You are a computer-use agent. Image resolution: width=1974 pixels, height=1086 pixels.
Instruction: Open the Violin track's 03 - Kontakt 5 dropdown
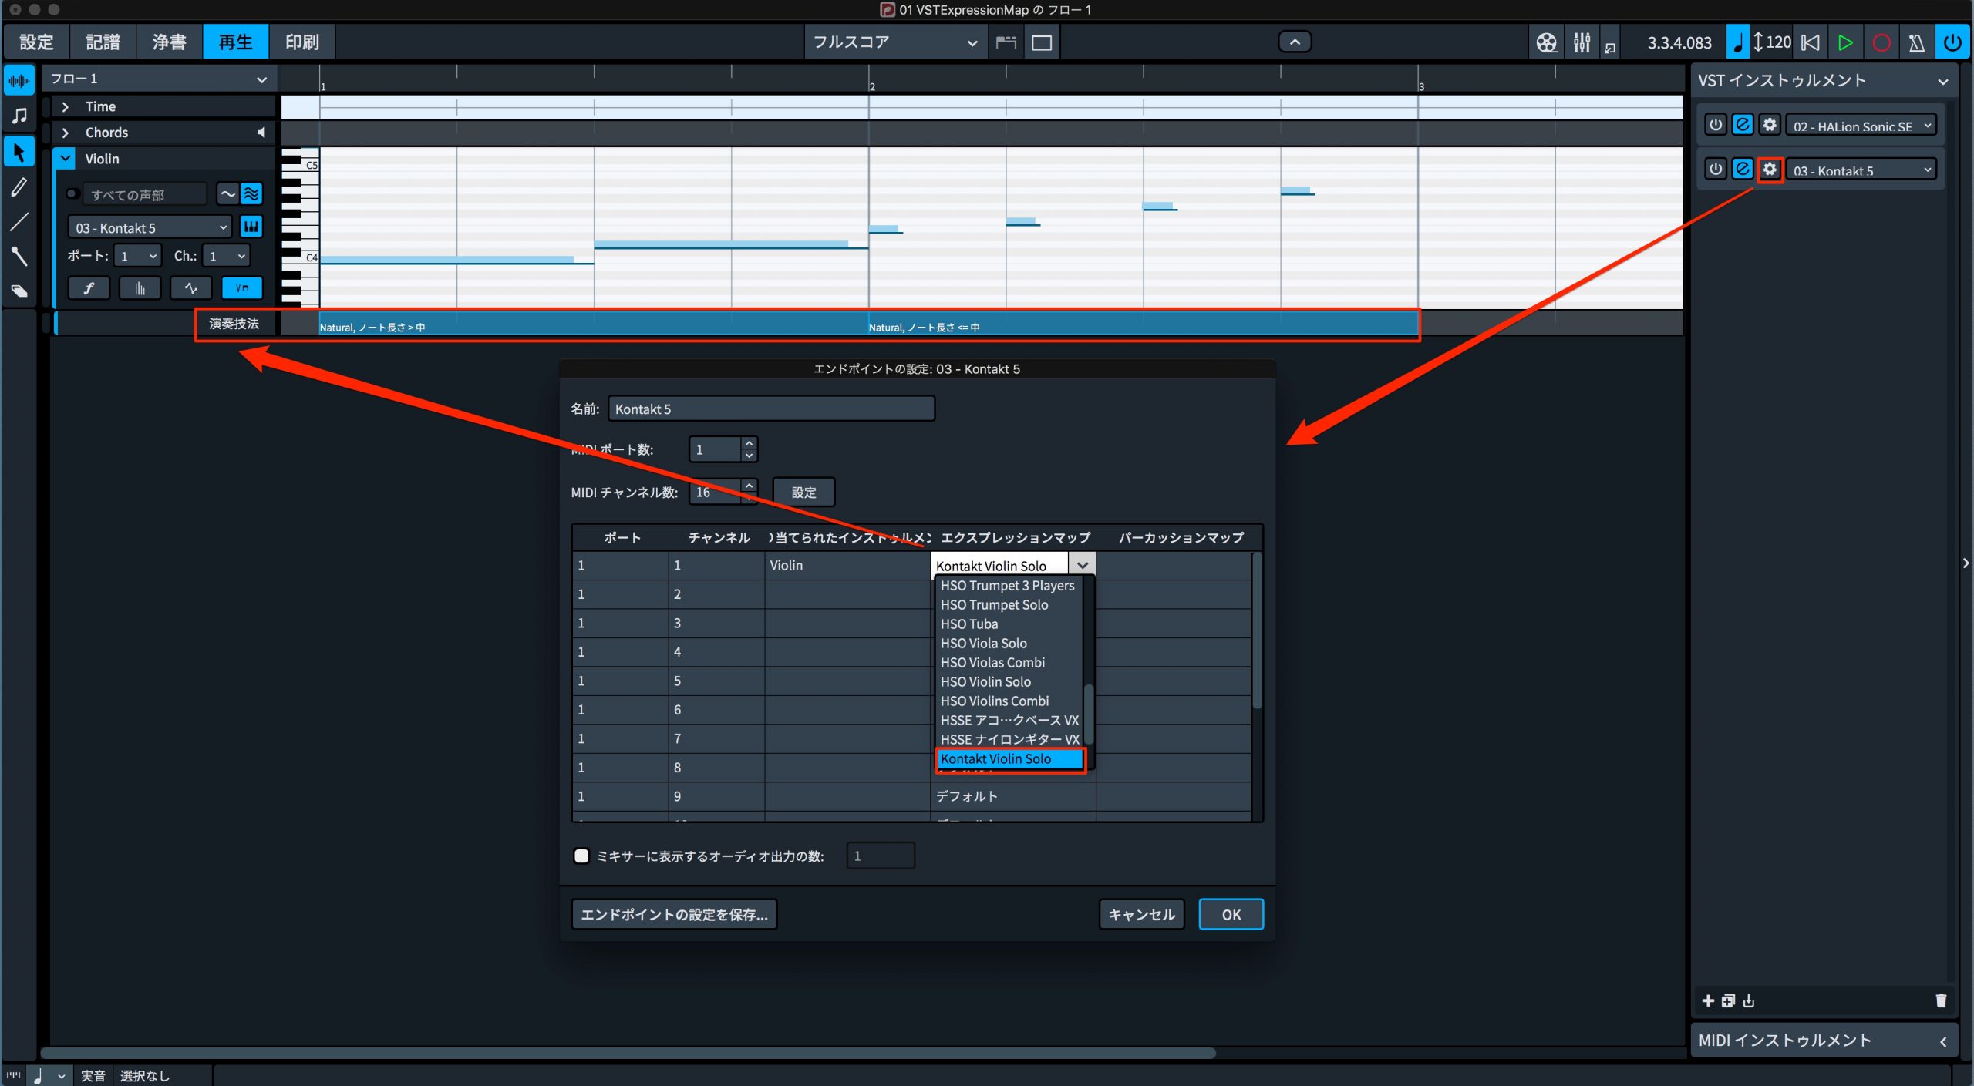150,227
